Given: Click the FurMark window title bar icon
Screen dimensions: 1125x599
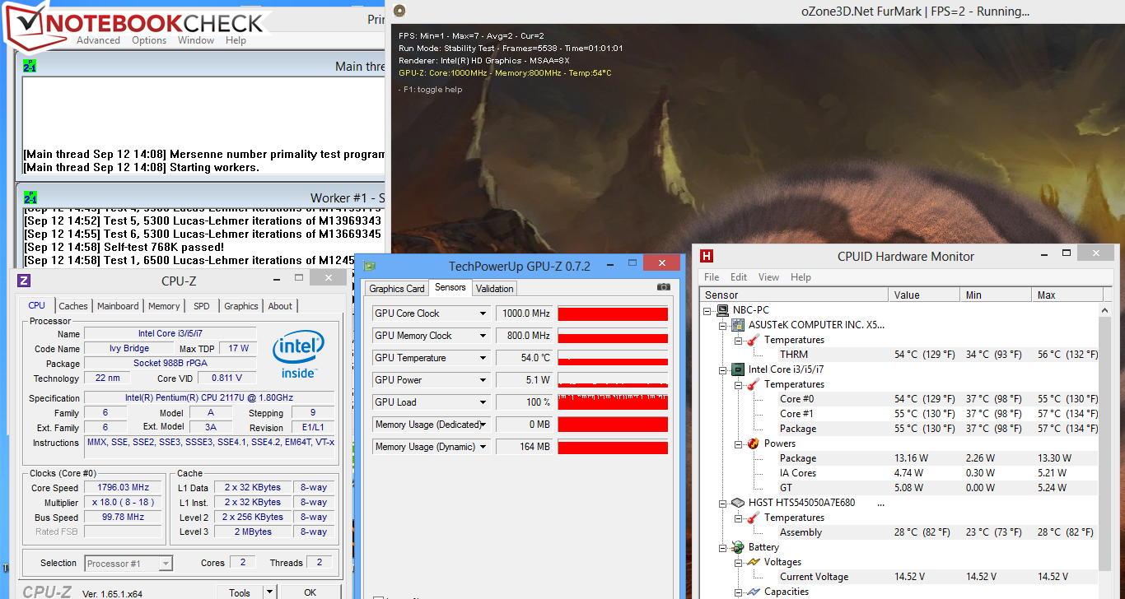Looking at the screenshot, I should pos(399,11).
